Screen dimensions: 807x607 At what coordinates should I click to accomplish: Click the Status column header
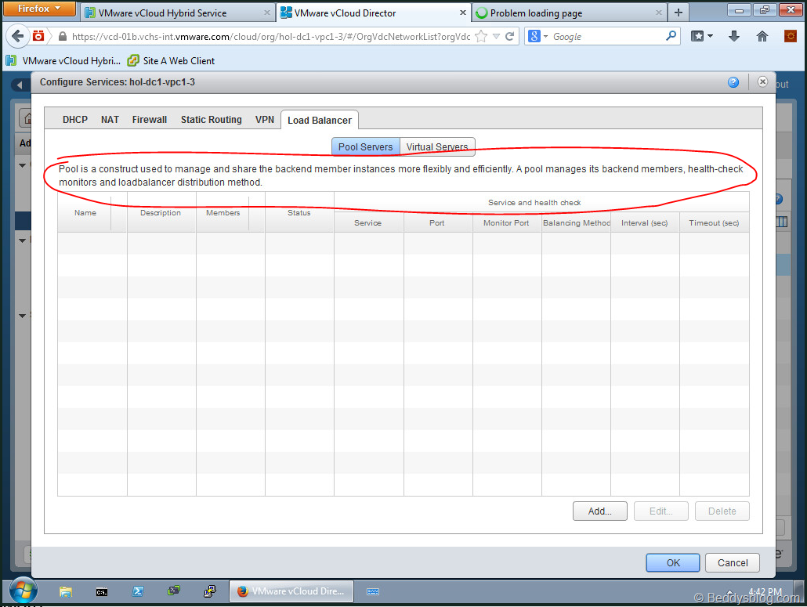pos(299,212)
